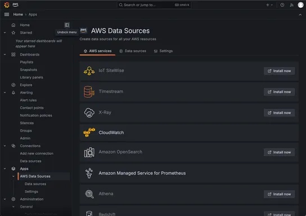Click the Home breadcrumb link

(x=18, y=15)
